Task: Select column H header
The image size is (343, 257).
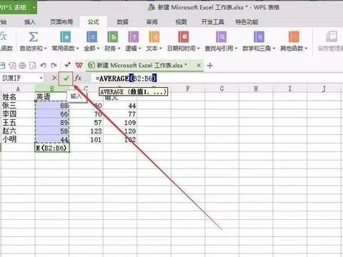Action: click(x=256, y=89)
